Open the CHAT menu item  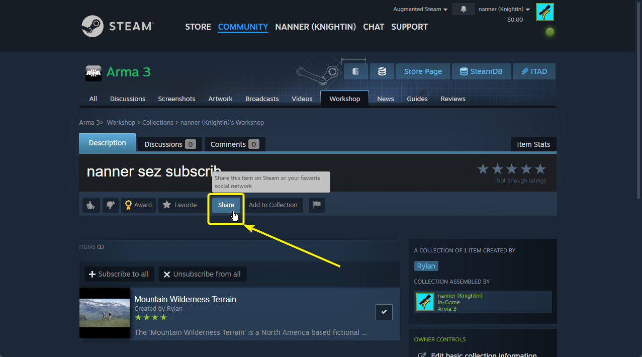[374, 27]
